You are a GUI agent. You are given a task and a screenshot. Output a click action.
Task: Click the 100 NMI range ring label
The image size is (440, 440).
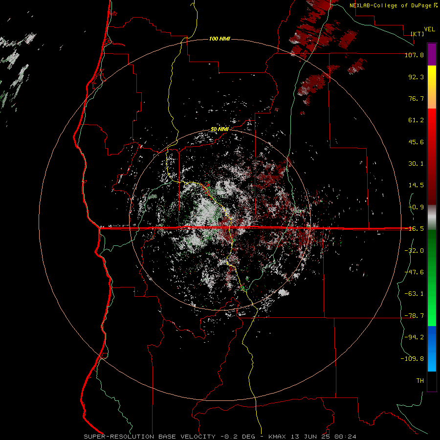[220, 39]
